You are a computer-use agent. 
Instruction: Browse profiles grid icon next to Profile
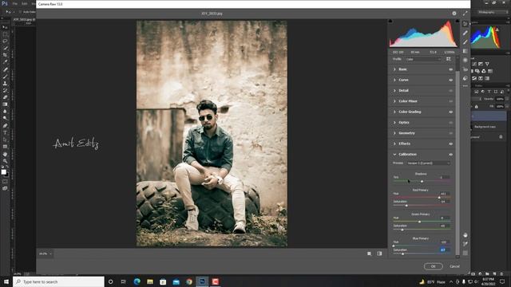pos(449,59)
